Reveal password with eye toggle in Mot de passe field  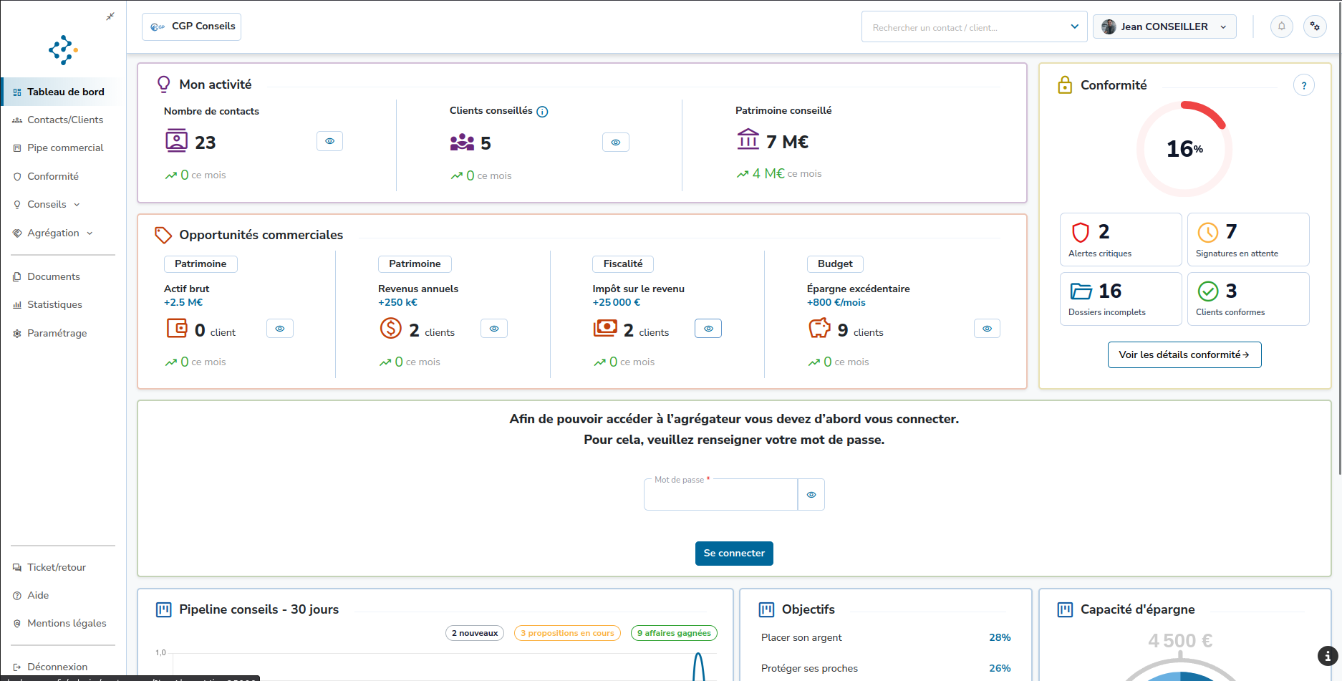coord(811,495)
